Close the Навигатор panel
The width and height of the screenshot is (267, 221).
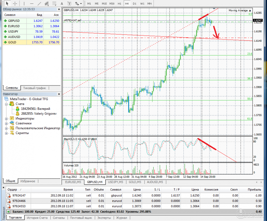point(60,94)
